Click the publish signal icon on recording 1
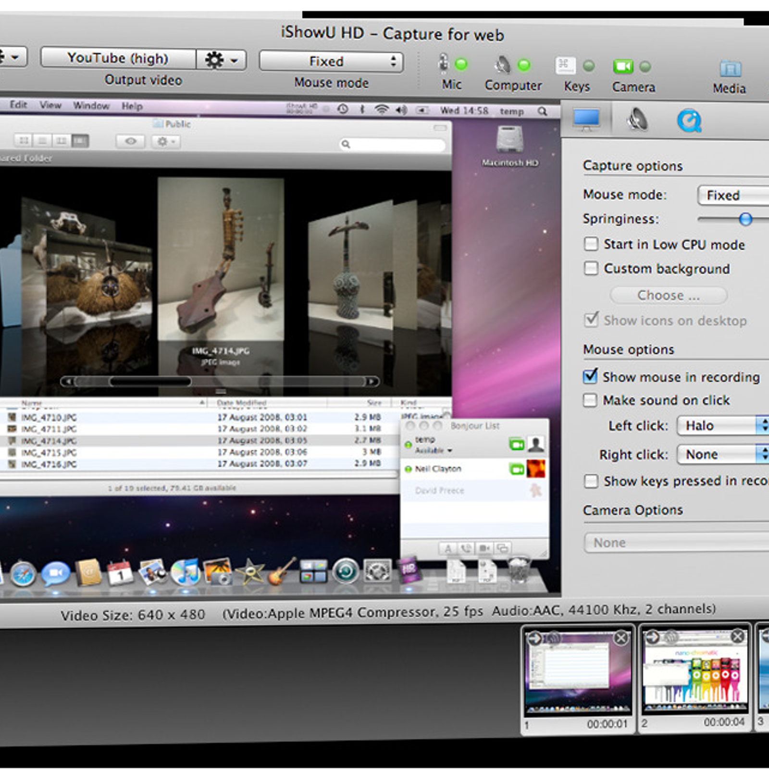The image size is (769, 769). [x=553, y=638]
